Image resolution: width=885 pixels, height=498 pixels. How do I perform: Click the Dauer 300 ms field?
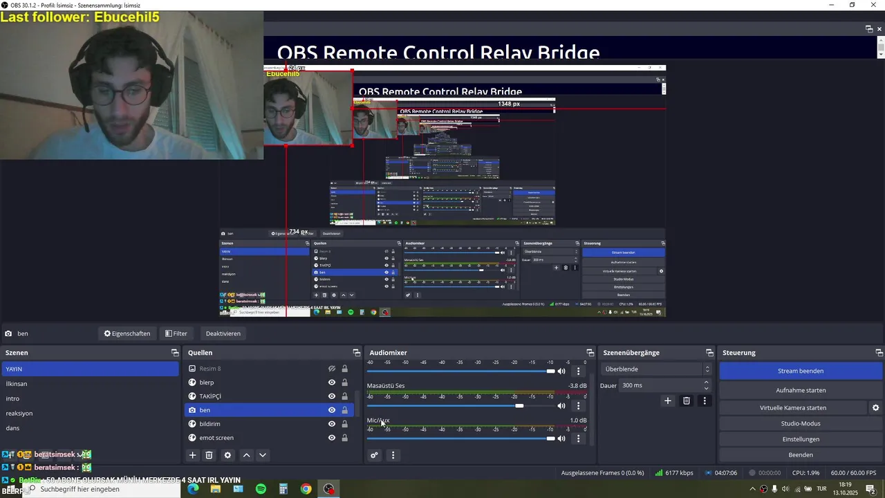click(660, 385)
